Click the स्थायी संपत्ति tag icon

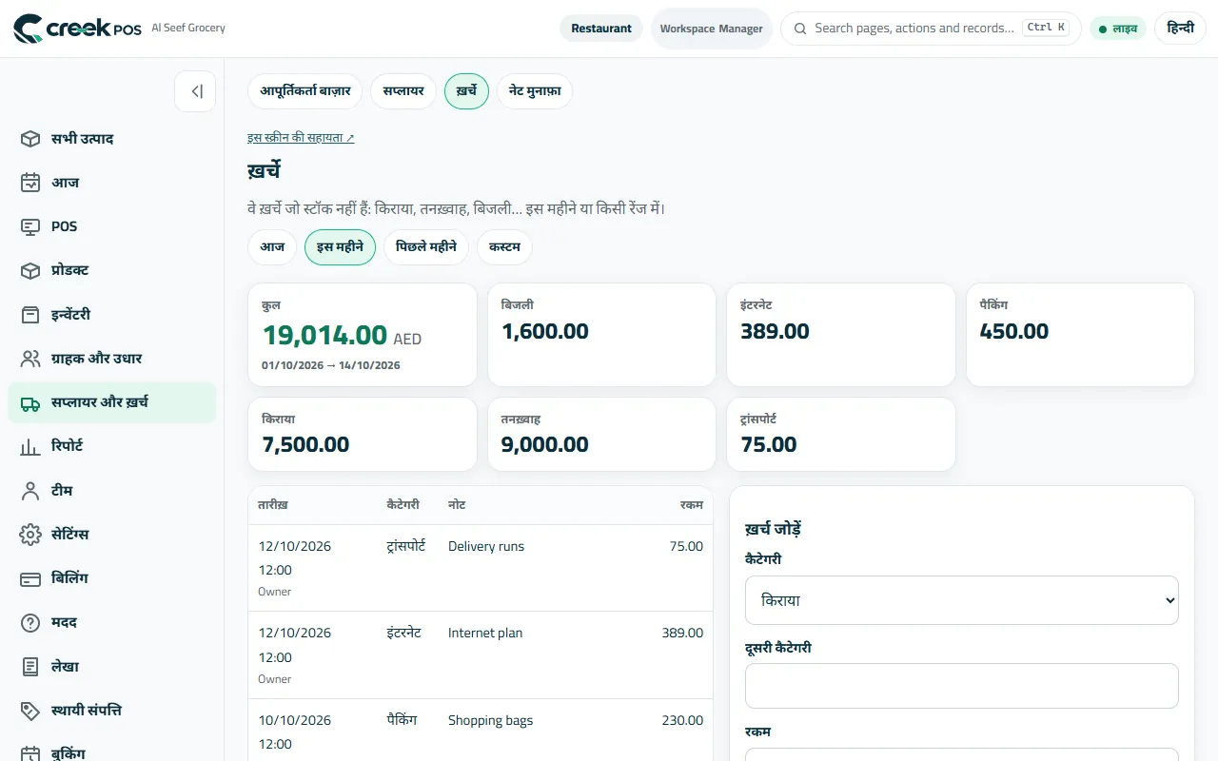click(x=30, y=711)
